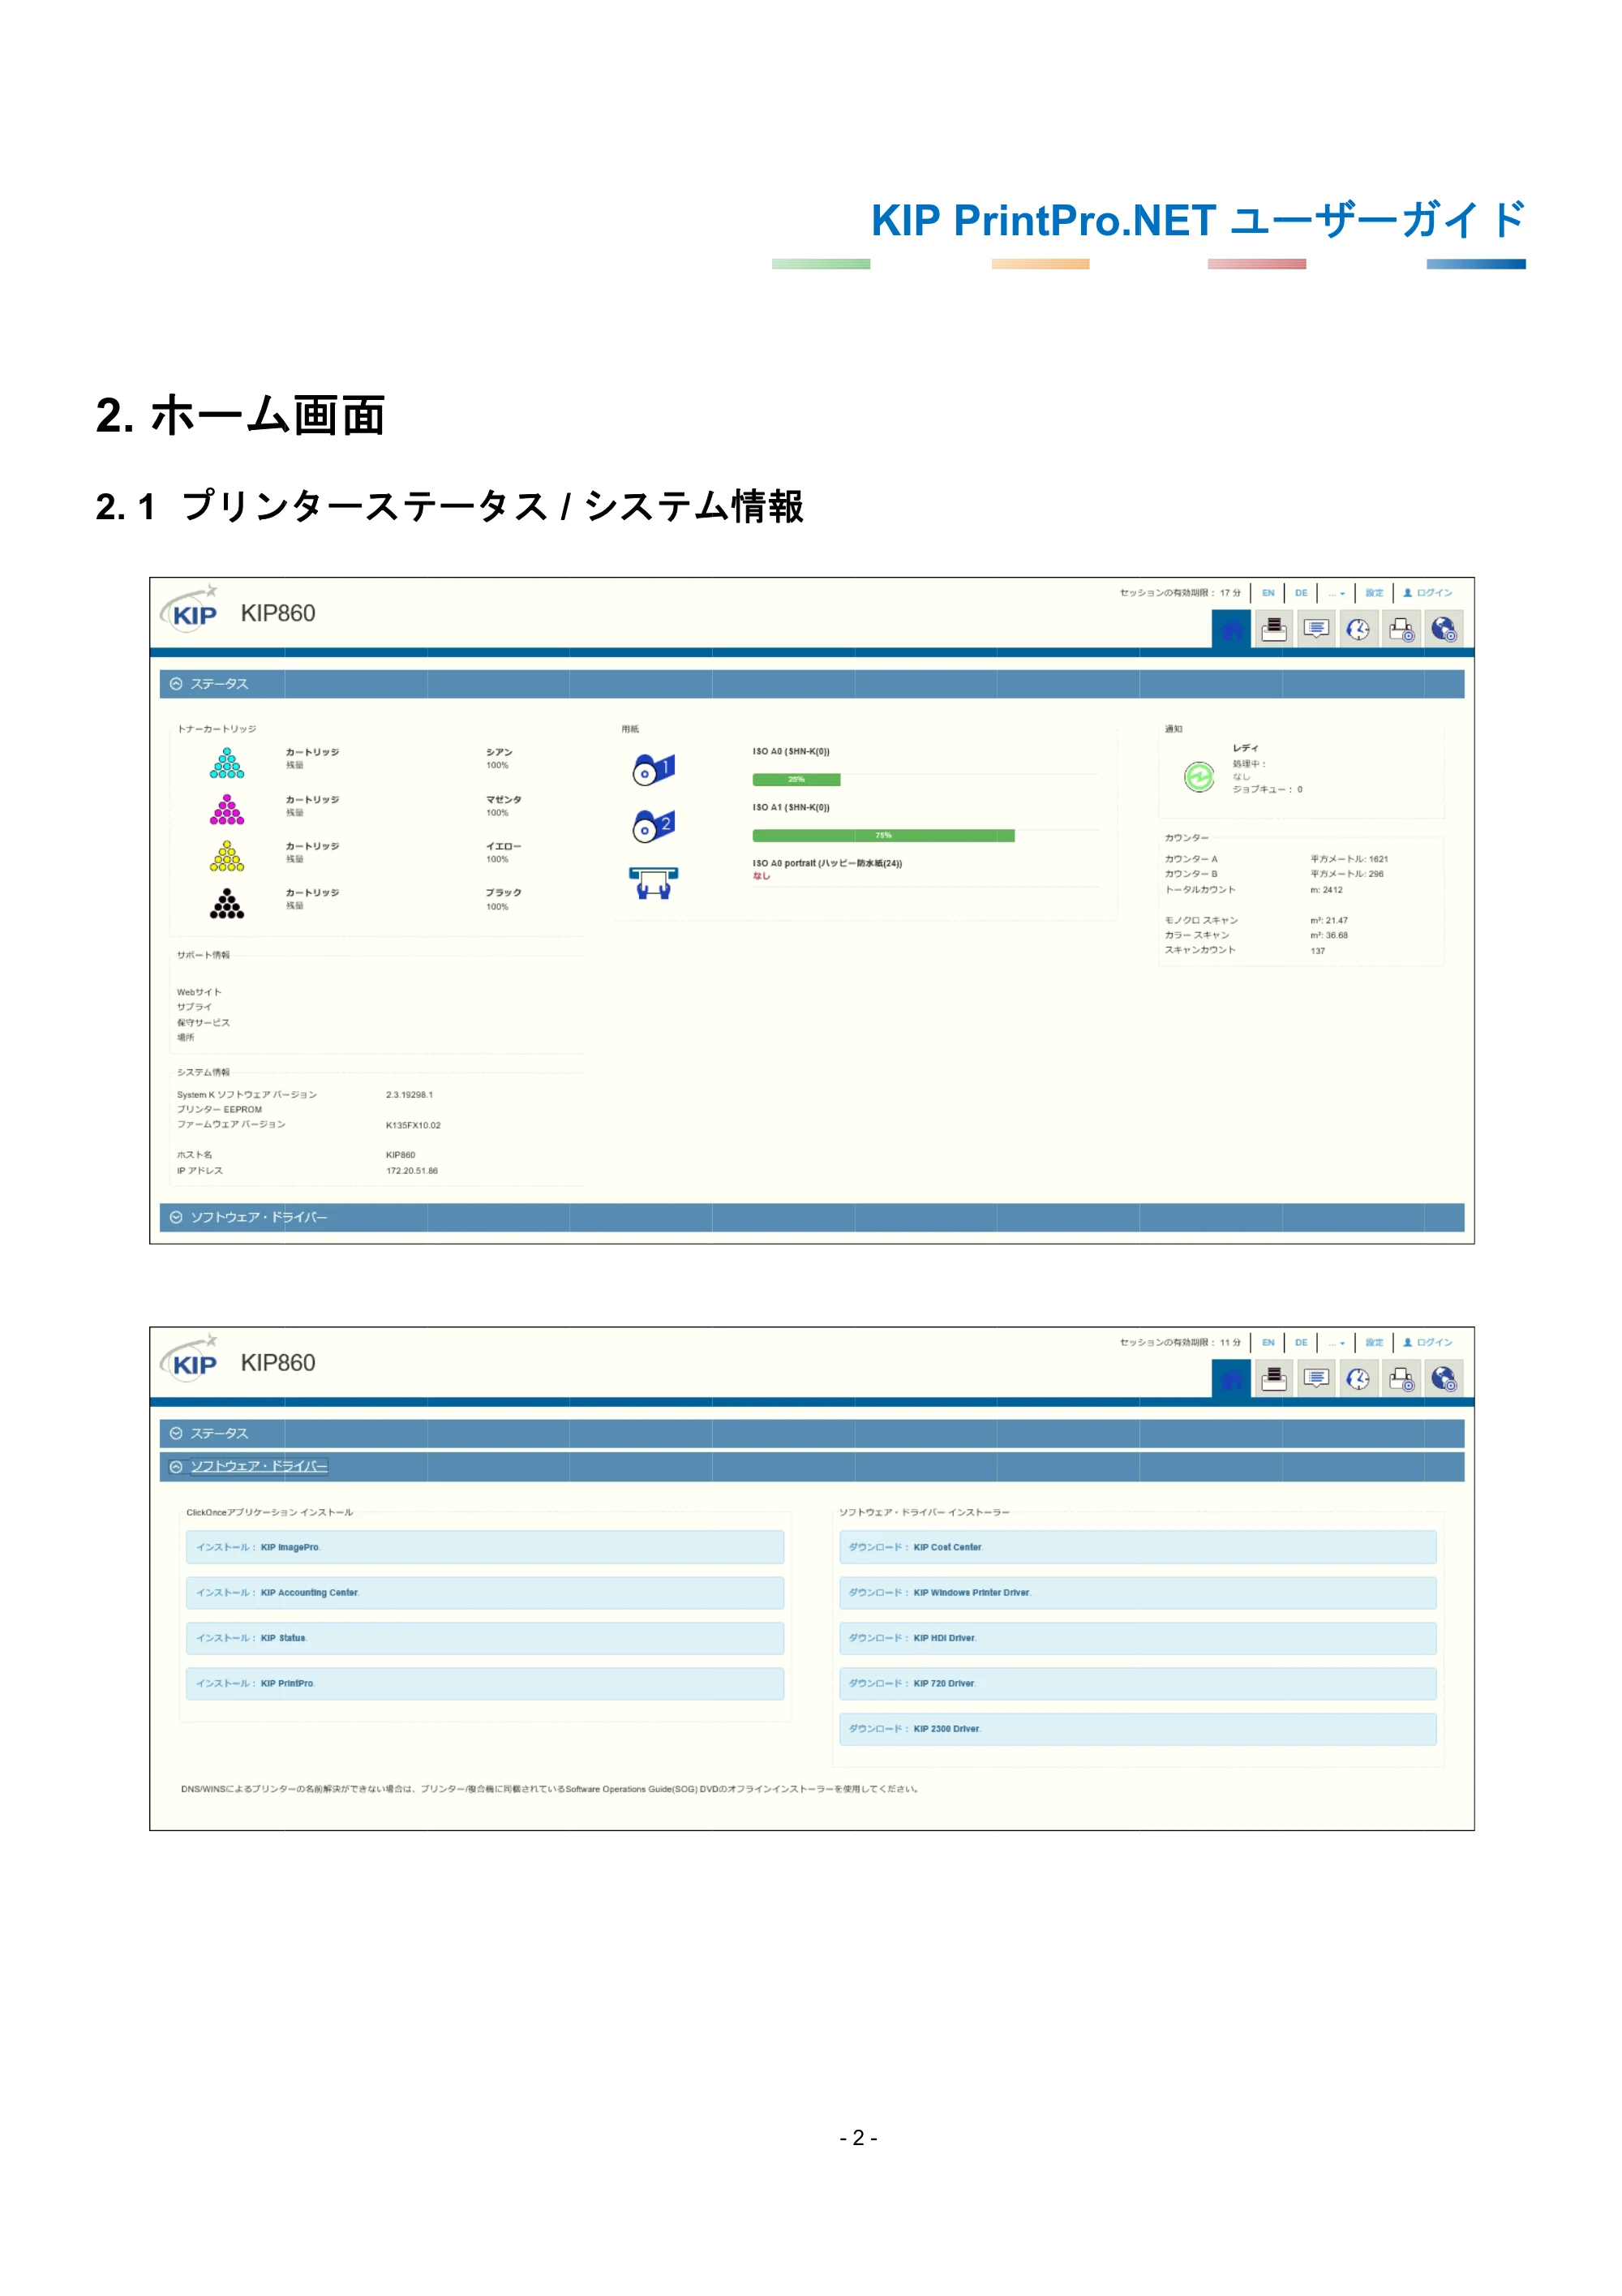
Task: Click the yellow toner cartridge icon
Action: tap(227, 856)
